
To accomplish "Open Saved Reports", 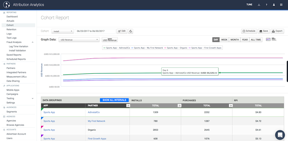I will click(x=14, y=55).
